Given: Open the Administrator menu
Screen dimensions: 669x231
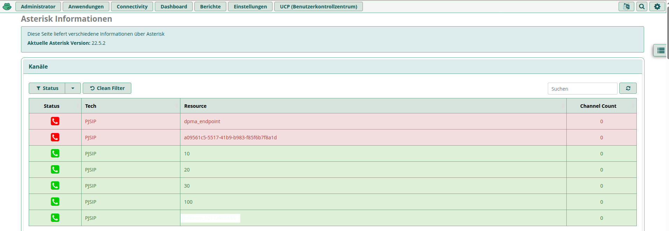Looking at the screenshot, I should (x=38, y=7).
